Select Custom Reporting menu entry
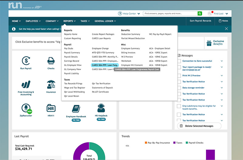The height and width of the screenshot is (160, 243). [x=73, y=38]
